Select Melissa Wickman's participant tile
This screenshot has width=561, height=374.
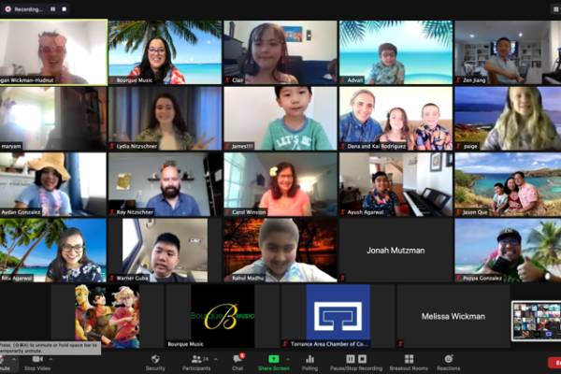(x=453, y=317)
